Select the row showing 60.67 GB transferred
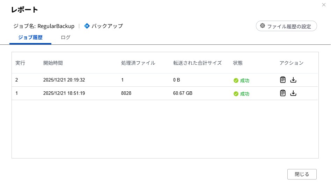This screenshot has height=190, width=331. click(183, 93)
